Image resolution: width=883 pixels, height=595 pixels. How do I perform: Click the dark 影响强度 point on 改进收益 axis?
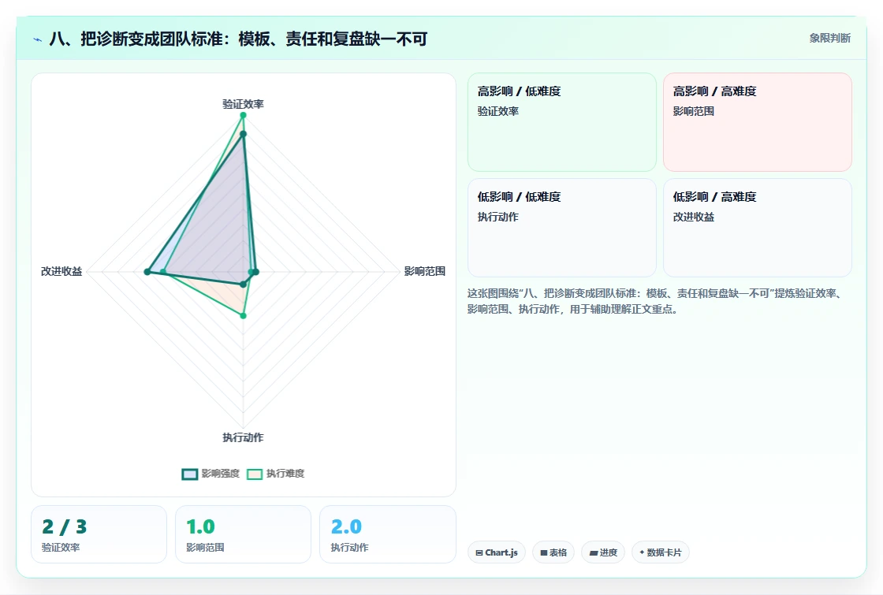(147, 272)
